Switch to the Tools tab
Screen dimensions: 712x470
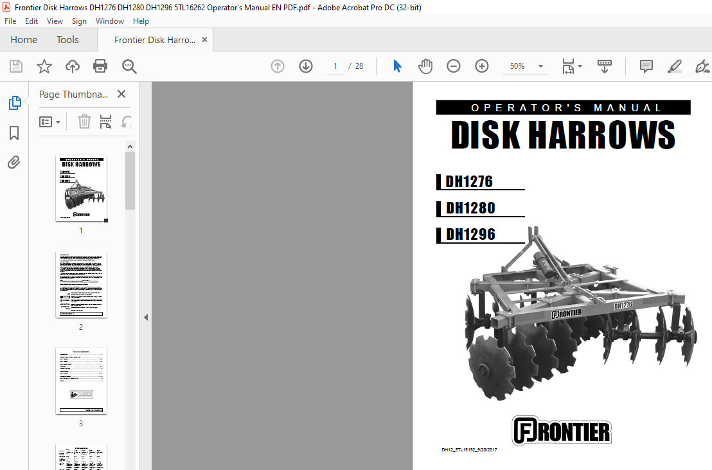(x=67, y=40)
